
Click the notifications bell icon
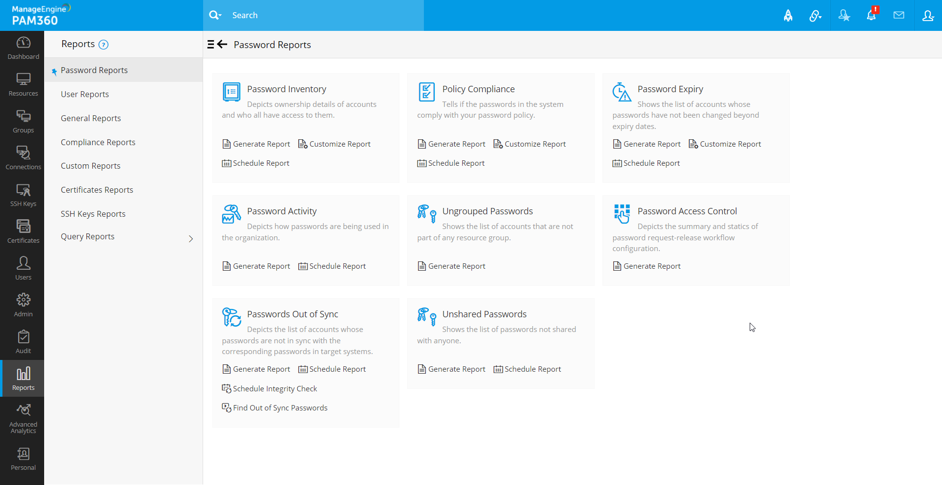(x=871, y=16)
